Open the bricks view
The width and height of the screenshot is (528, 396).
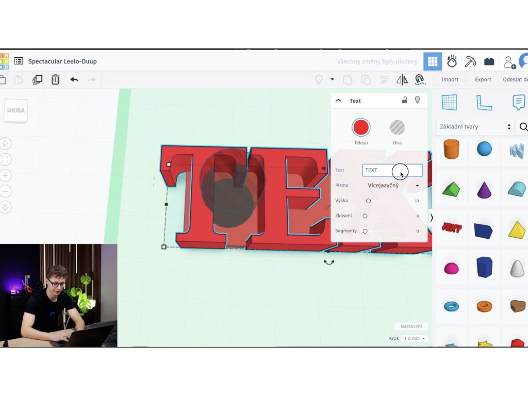[x=489, y=61]
